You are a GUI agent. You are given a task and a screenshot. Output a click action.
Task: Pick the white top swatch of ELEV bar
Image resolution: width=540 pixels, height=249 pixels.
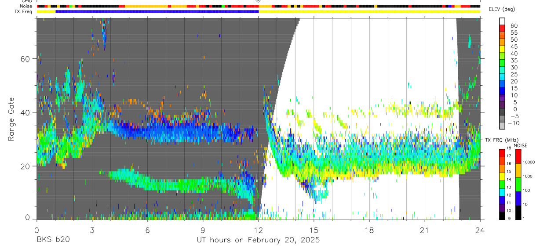tap(503, 21)
